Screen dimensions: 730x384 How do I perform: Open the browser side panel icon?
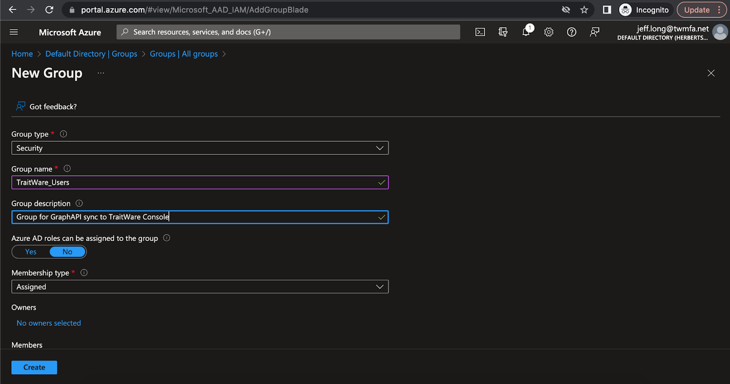pos(607,10)
